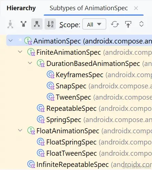Viewport: 152px width, 170px height.
Task: Click the class icon beside FloatSpringSpec
Action: 41,142
